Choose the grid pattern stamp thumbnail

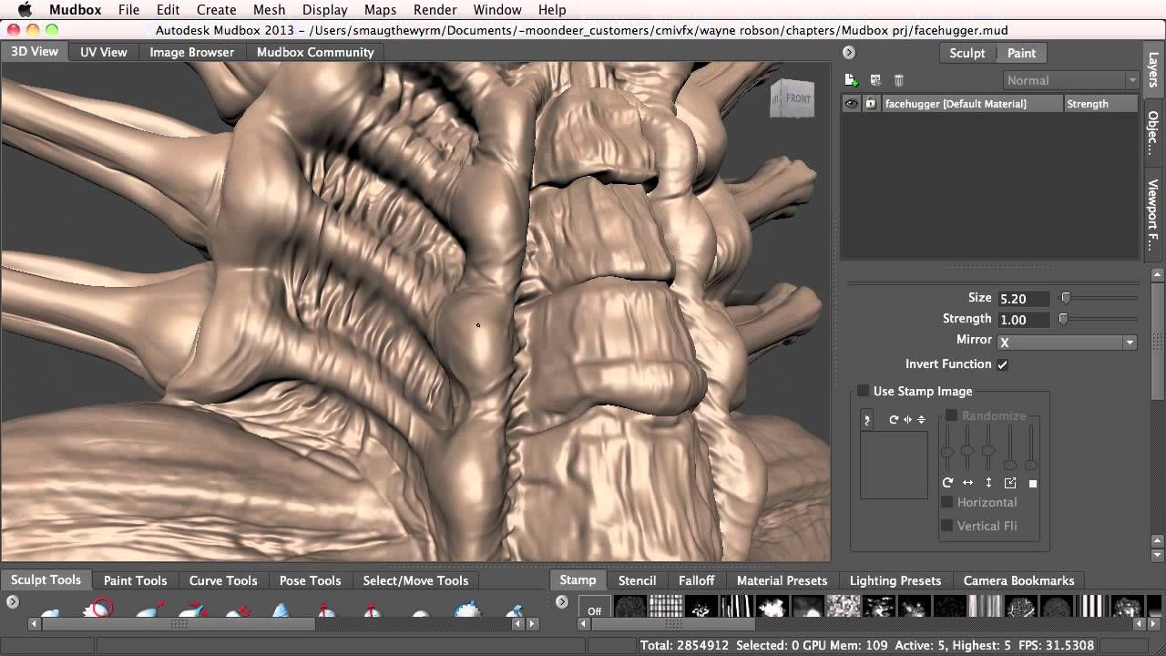666,607
